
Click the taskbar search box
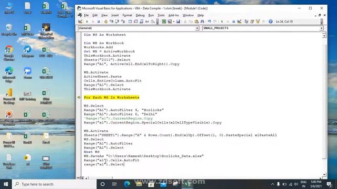[x=54, y=184]
